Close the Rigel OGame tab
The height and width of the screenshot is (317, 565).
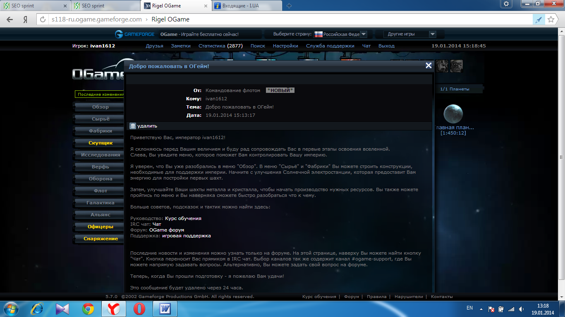205,6
